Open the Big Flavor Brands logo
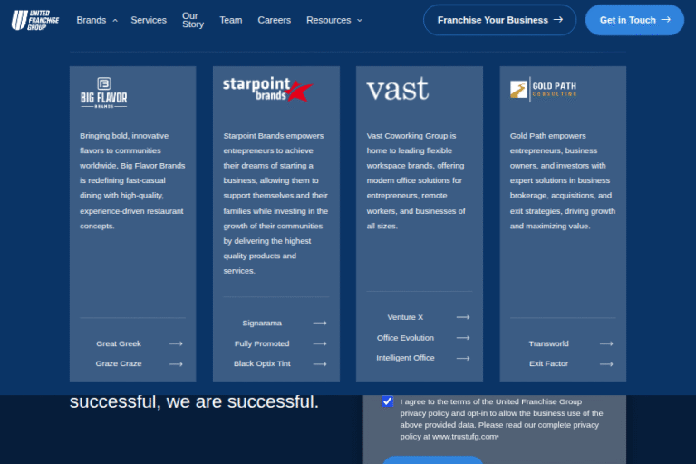This screenshot has width=696, height=464. click(x=104, y=93)
